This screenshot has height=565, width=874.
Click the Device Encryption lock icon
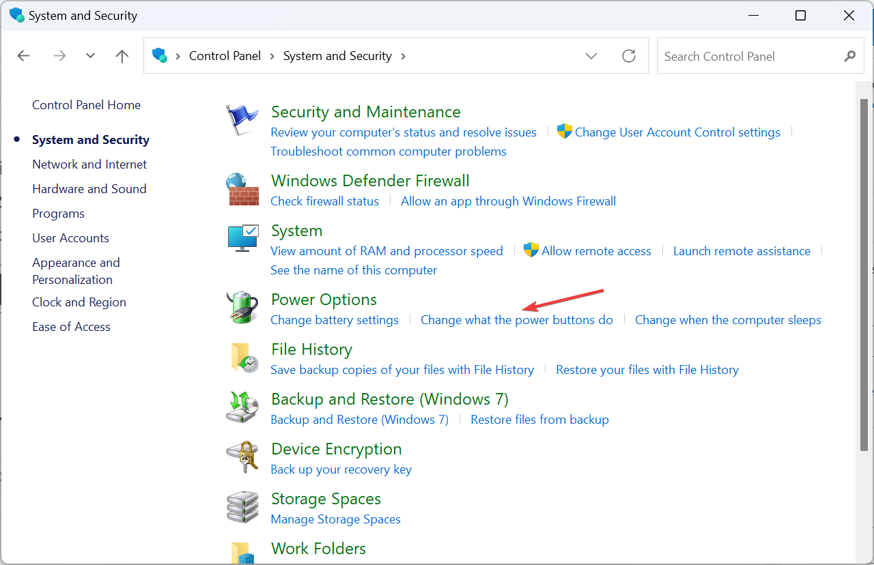click(242, 457)
